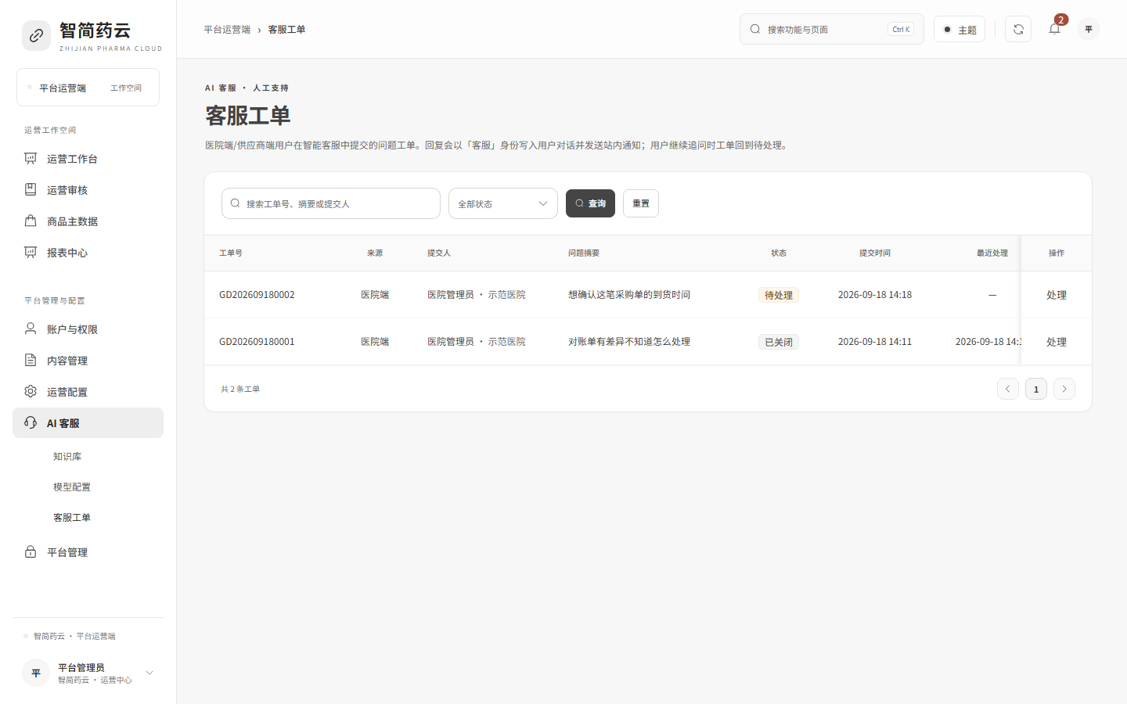1127x704 pixels.
Task: Open 运营工作台 in the sidebar
Action: (x=88, y=159)
